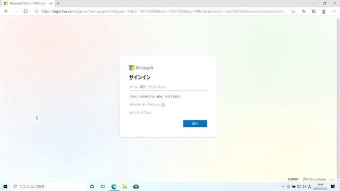Select the Microsoft account sign-in tab
The width and height of the screenshot is (340, 191).
(x=28, y=4)
